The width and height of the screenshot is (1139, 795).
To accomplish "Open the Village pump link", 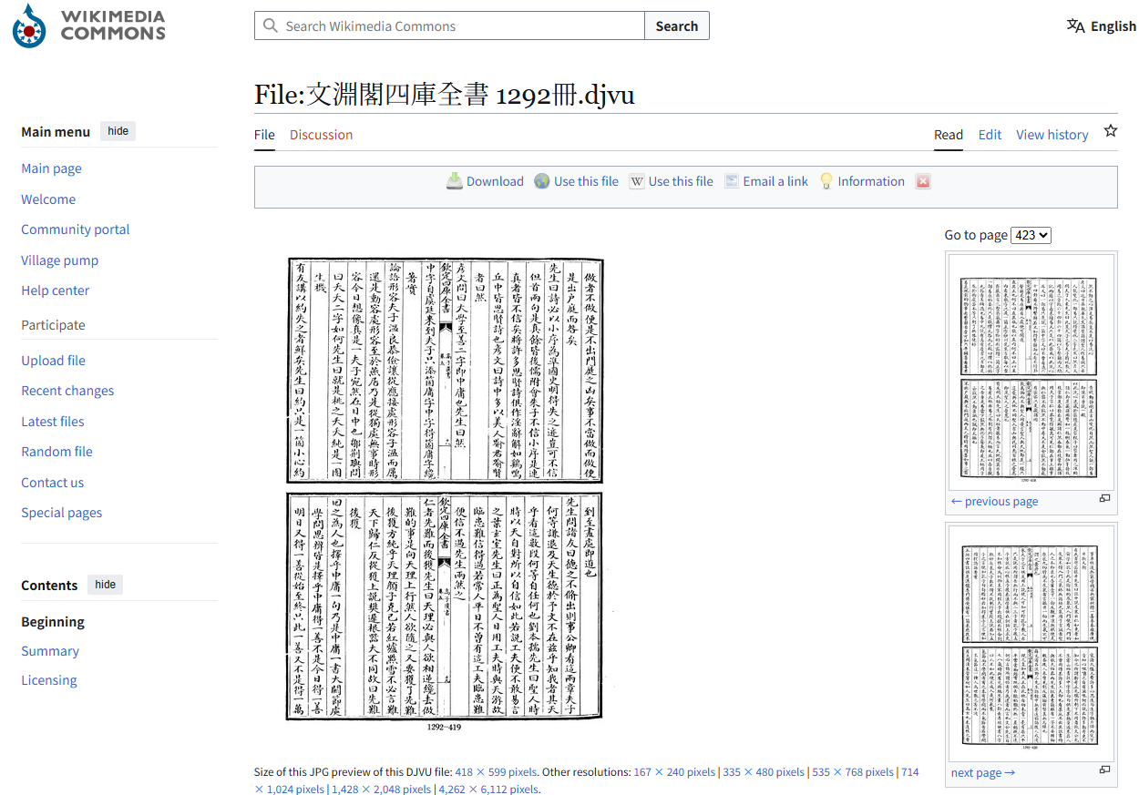I will 59,260.
